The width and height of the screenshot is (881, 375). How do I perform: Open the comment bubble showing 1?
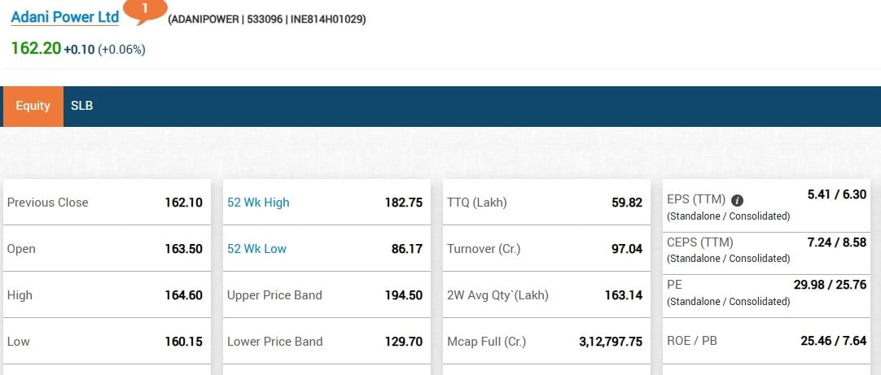144,10
